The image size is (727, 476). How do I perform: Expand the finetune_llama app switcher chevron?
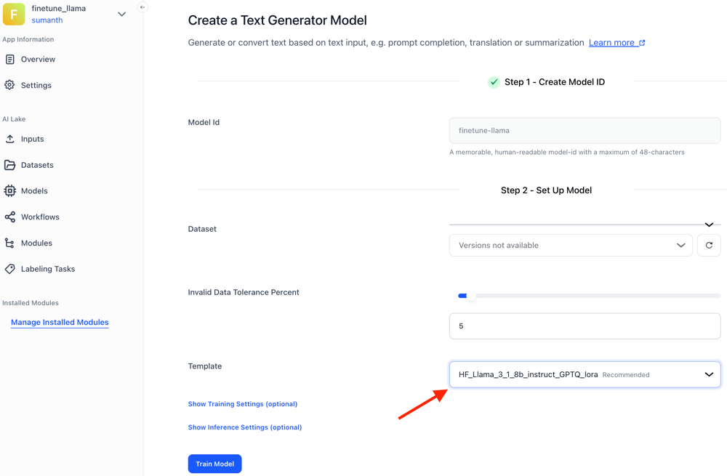[x=121, y=14]
